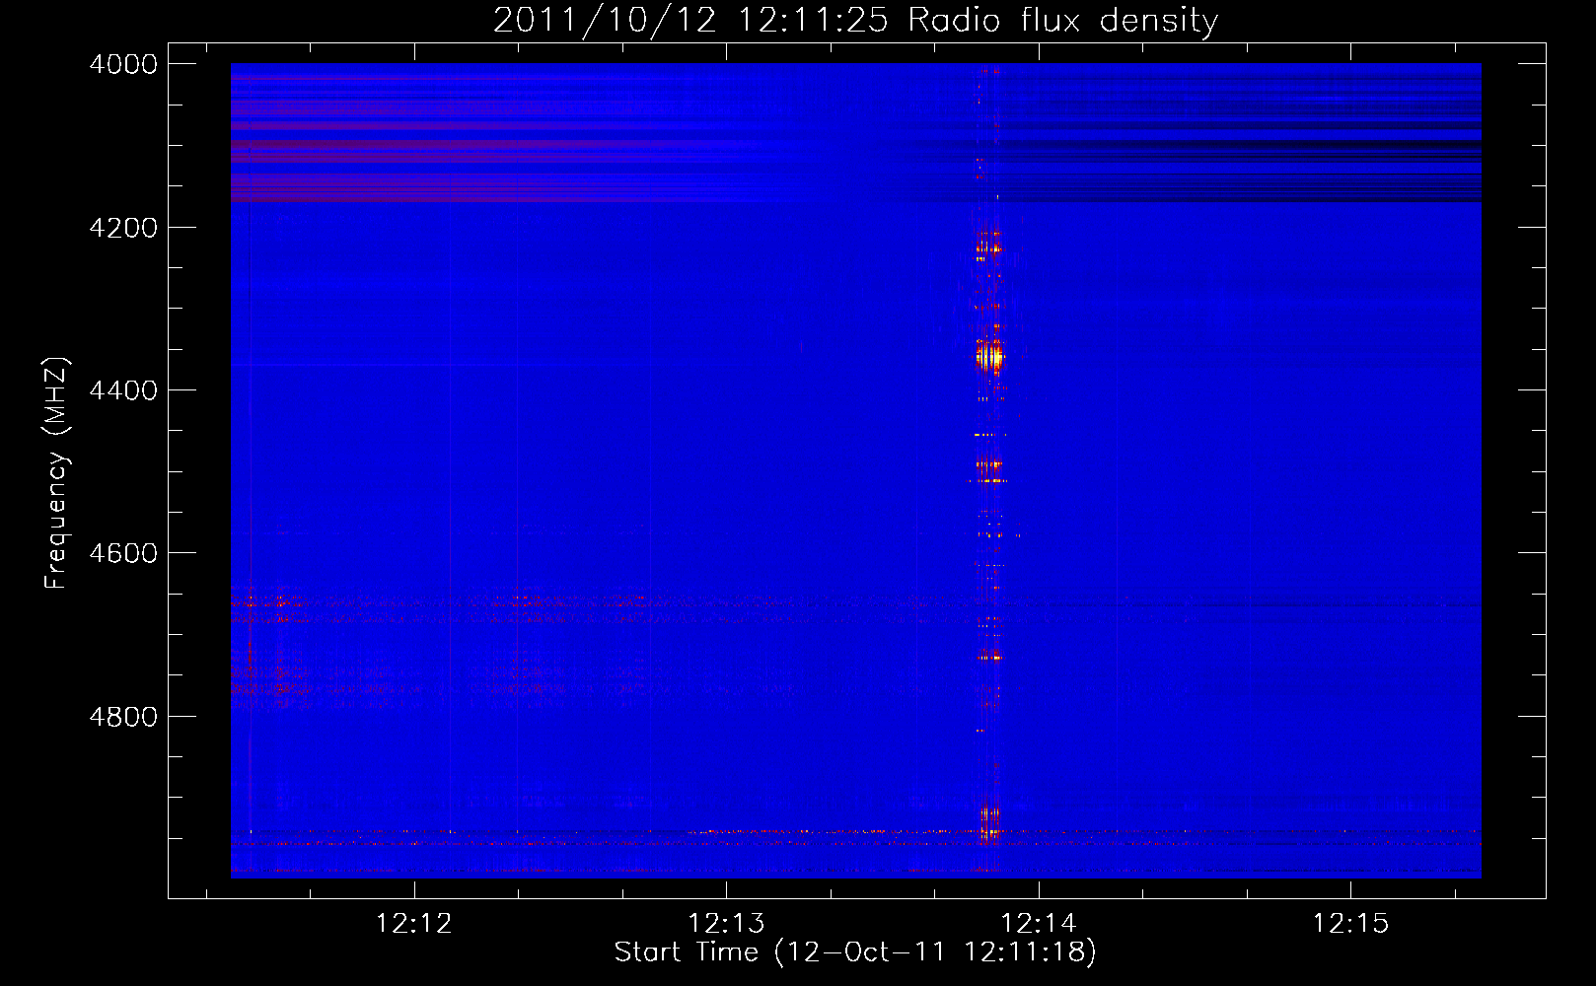Click the 12:14 time tick label

1039,923
